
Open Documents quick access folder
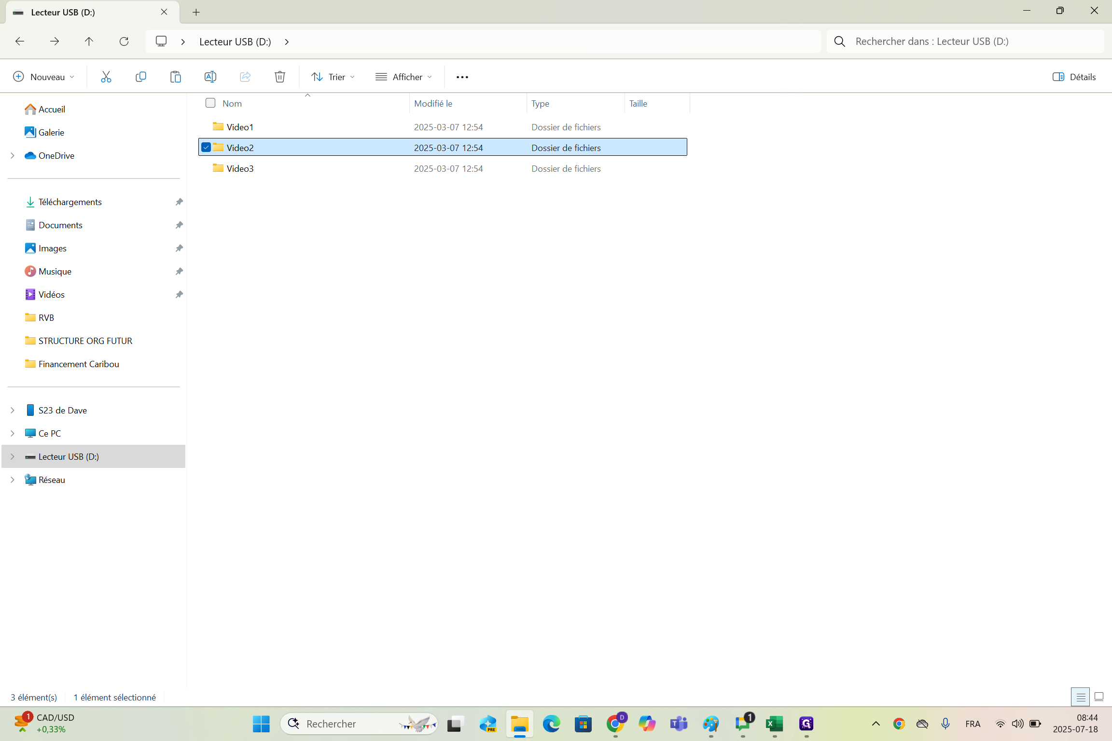(x=60, y=225)
